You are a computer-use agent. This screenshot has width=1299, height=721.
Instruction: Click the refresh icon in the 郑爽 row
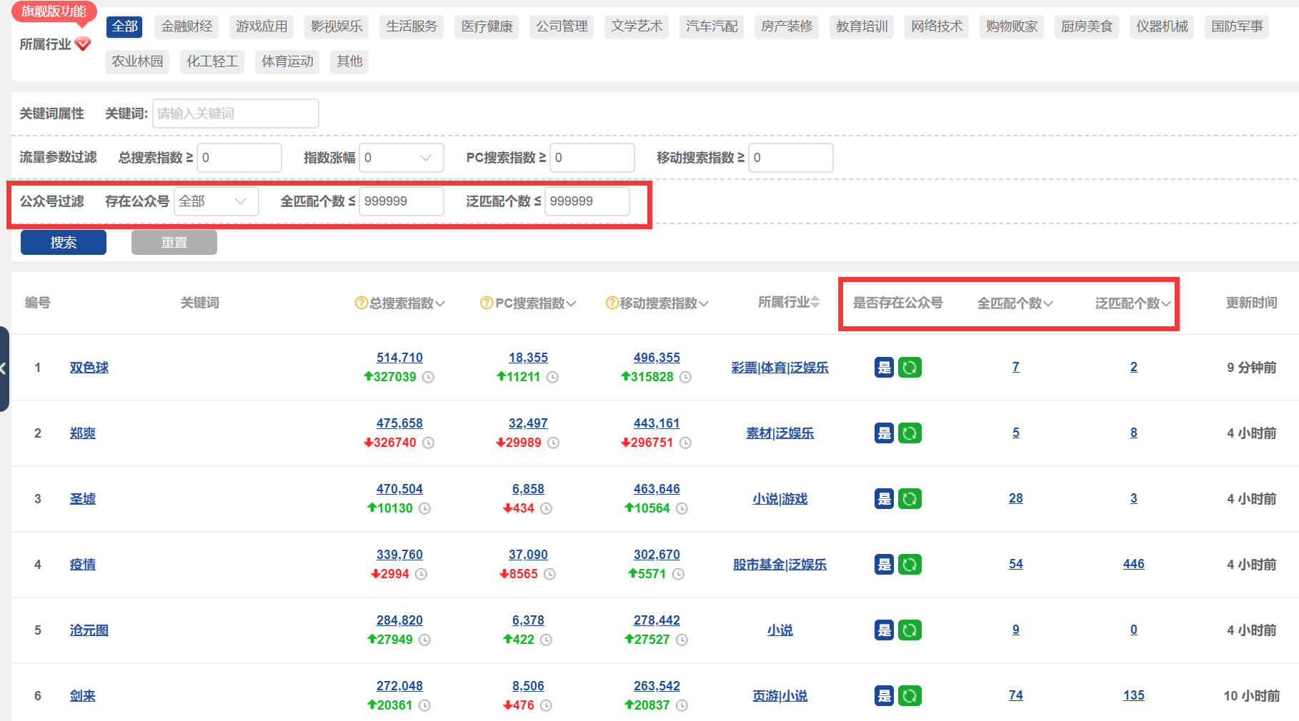point(909,433)
